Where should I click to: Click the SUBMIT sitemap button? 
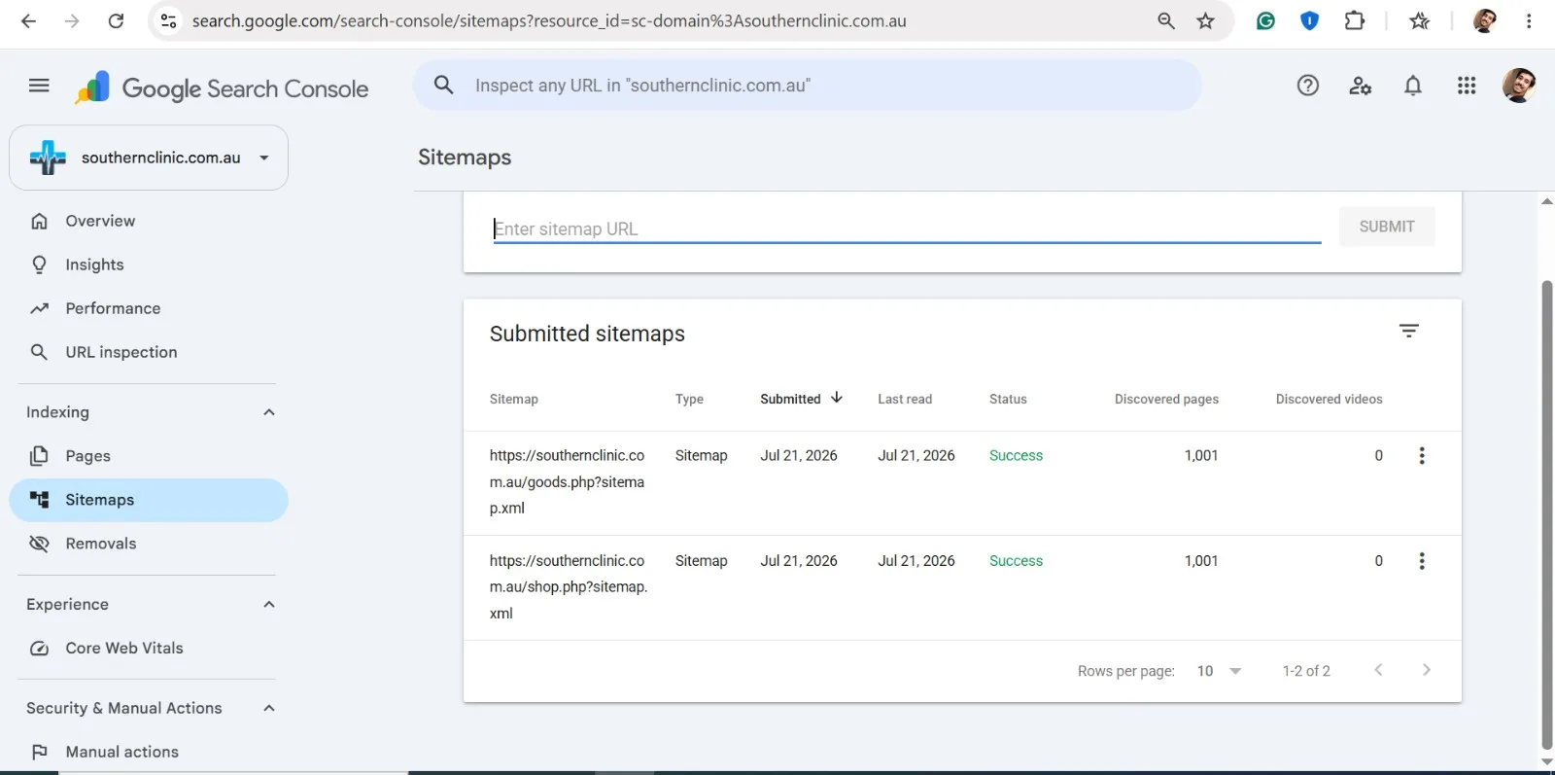1387,227
